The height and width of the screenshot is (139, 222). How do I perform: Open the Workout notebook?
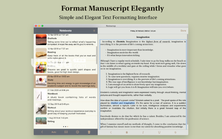tap(65, 109)
